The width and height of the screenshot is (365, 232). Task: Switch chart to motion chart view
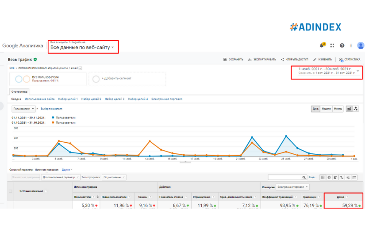click(x=355, y=109)
